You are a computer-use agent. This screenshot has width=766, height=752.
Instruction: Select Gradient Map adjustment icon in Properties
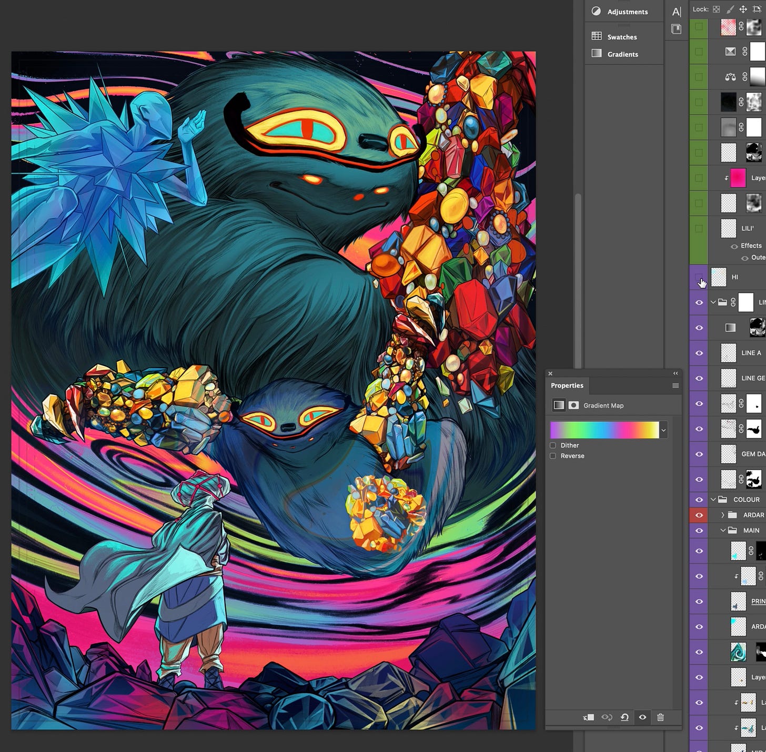559,405
